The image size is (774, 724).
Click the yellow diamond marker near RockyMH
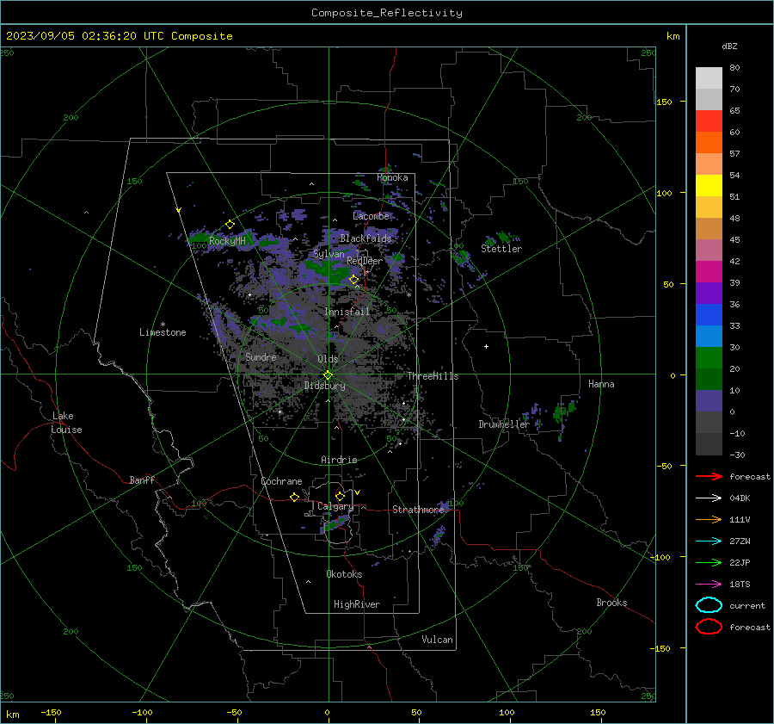pyautogui.click(x=230, y=225)
